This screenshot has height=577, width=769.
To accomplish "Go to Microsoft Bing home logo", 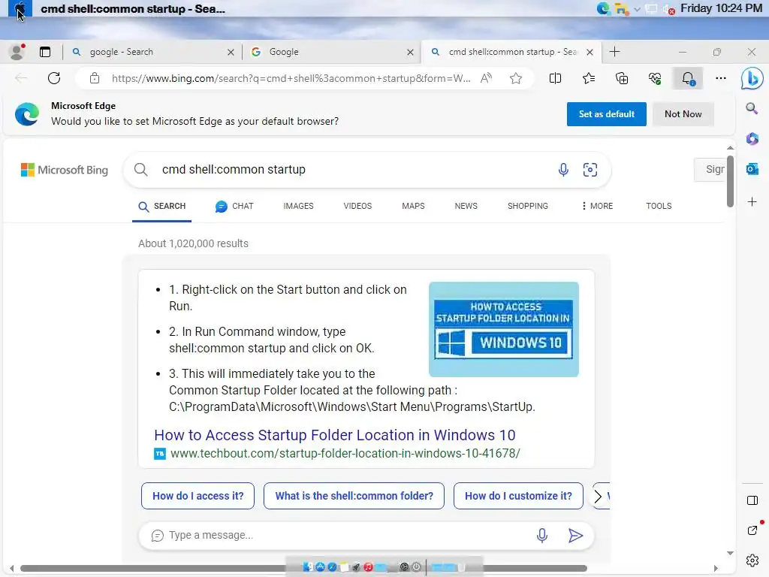I will (x=65, y=171).
